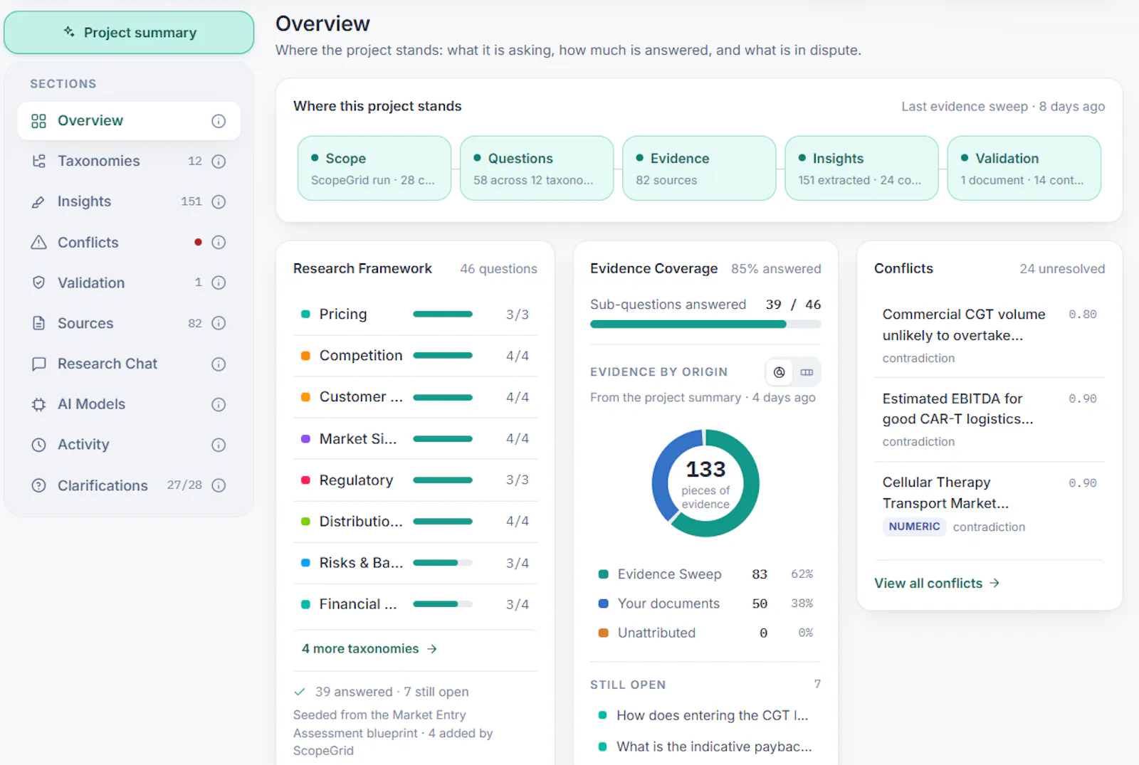Viewport: 1139px width, 765px height.
Task: Click the Conflicts warning triangle icon
Action: click(x=38, y=243)
